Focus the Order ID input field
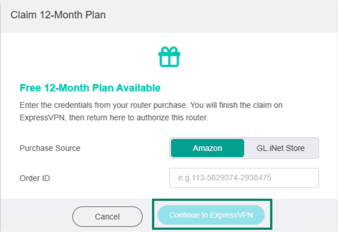This screenshot has height=232, width=338. click(x=244, y=178)
